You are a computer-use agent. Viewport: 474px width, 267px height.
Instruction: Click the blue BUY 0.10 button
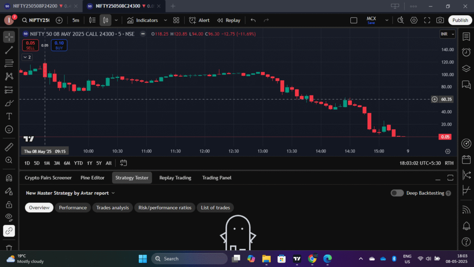(x=59, y=45)
